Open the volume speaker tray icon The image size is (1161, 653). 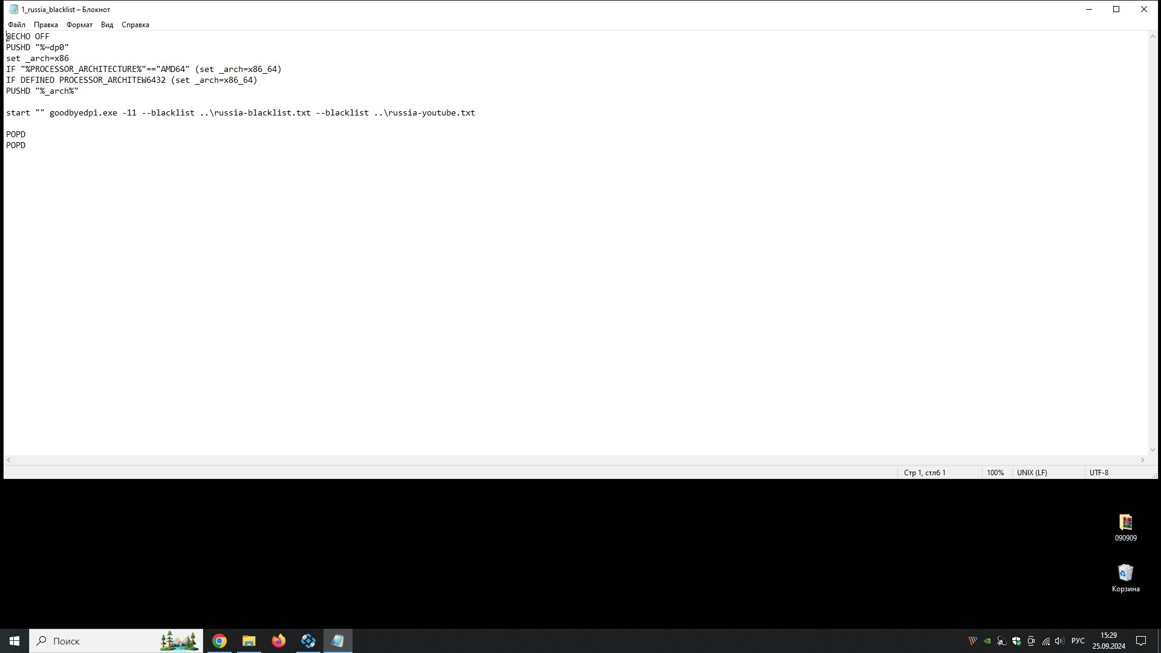pyautogui.click(x=1059, y=641)
